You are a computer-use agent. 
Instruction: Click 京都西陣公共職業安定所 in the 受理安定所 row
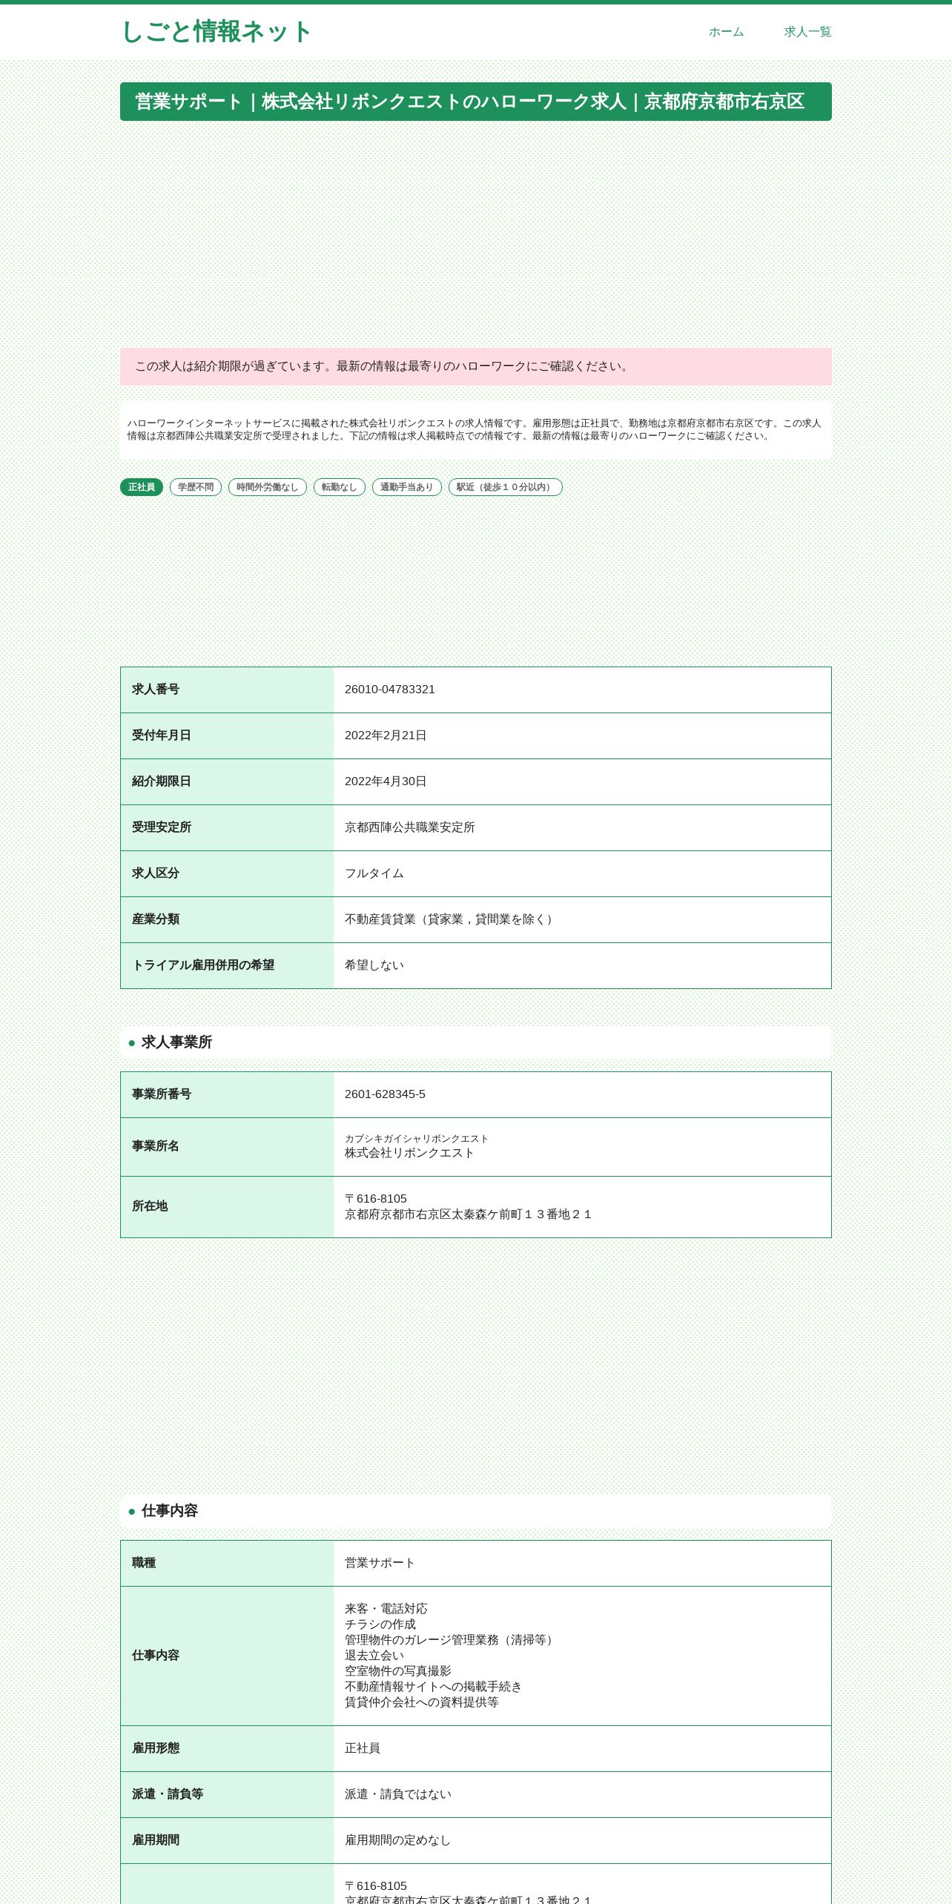410,827
